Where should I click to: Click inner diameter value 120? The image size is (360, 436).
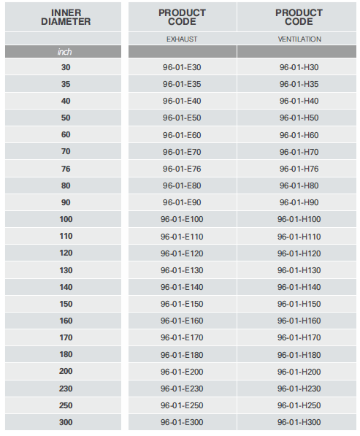point(66,253)
